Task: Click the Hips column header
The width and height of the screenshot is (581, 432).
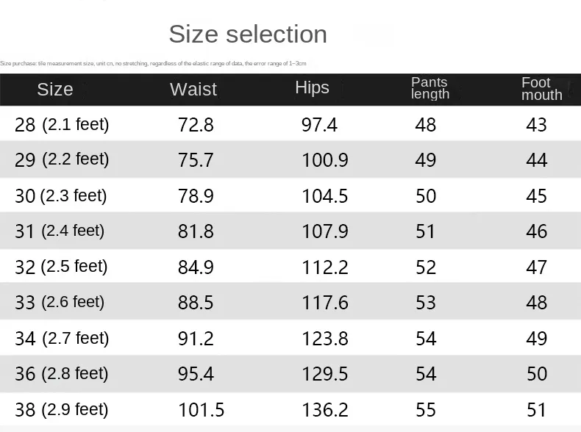Action: [312, 87]
